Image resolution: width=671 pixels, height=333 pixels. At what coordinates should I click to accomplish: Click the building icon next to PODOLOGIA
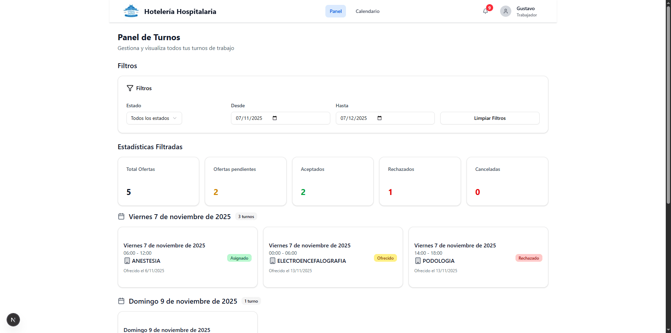[x=417, y=261]
